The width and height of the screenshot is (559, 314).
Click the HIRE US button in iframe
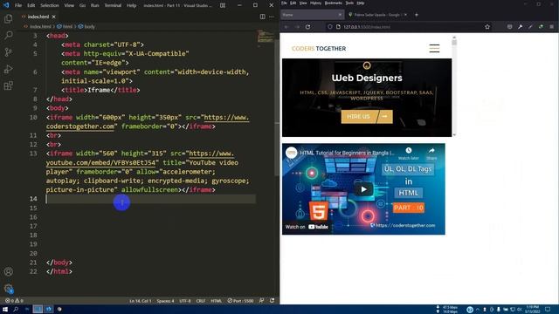click(367, 117)
